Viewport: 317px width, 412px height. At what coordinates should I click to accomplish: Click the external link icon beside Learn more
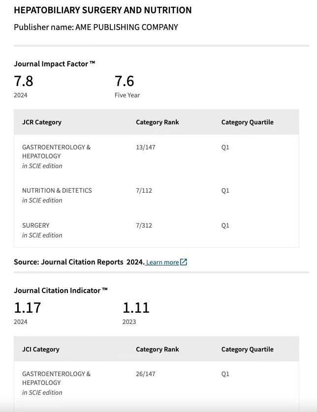(x=184, y=262)
